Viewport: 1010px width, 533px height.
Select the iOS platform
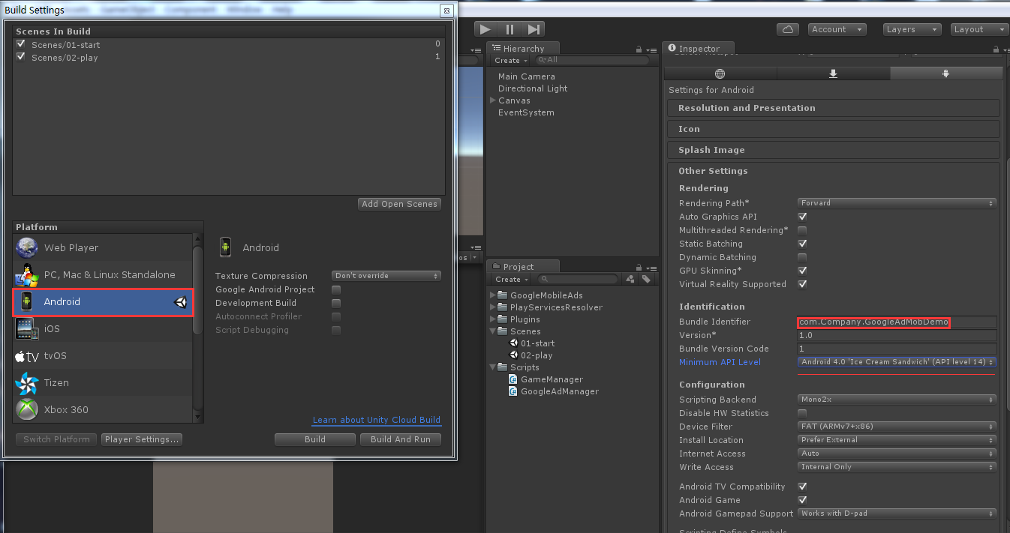pos(103,328)
